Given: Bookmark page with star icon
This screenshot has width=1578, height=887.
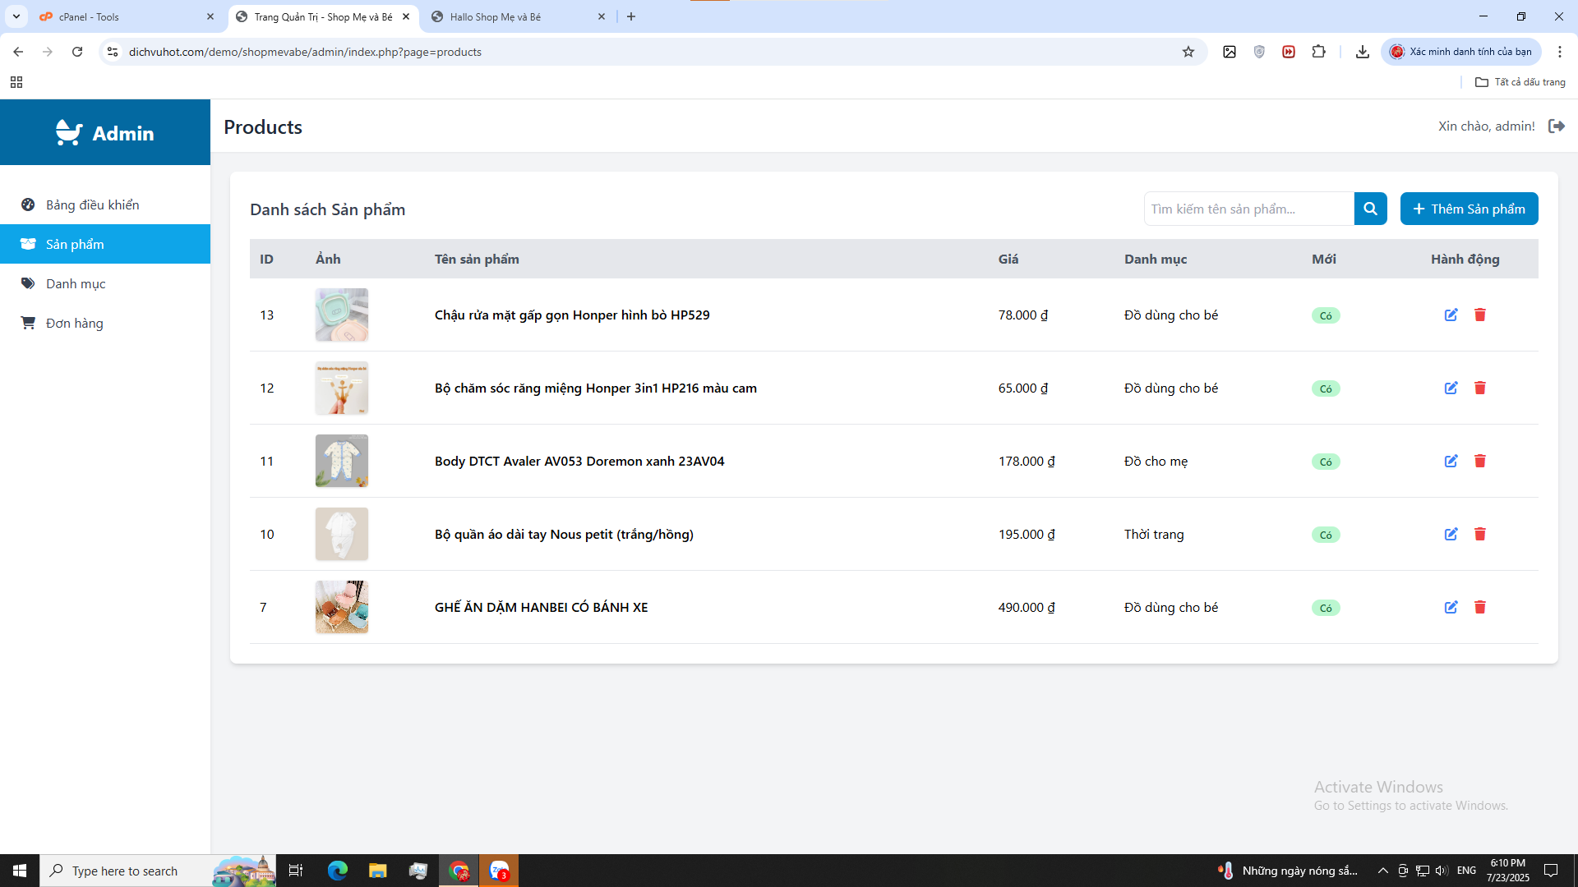Looking at the screenshot, I should click(1188, 52).
